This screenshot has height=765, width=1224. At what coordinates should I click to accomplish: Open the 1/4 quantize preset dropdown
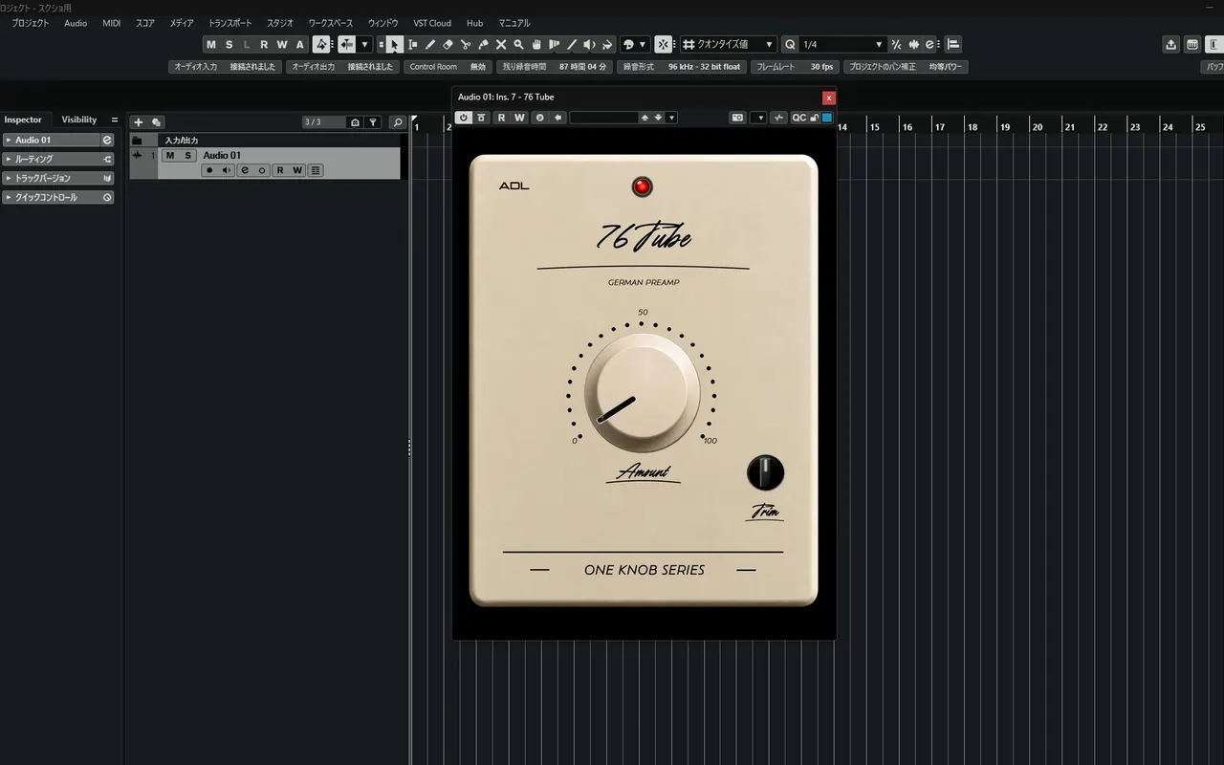click(x=879, y=44)
